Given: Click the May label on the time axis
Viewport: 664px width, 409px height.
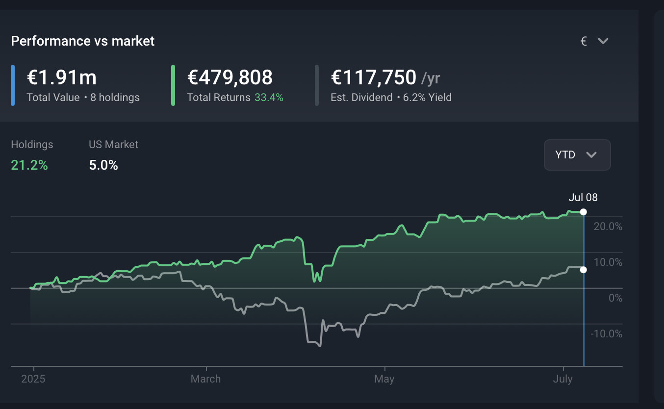Looking at the screenshot, I should (384, 379).
